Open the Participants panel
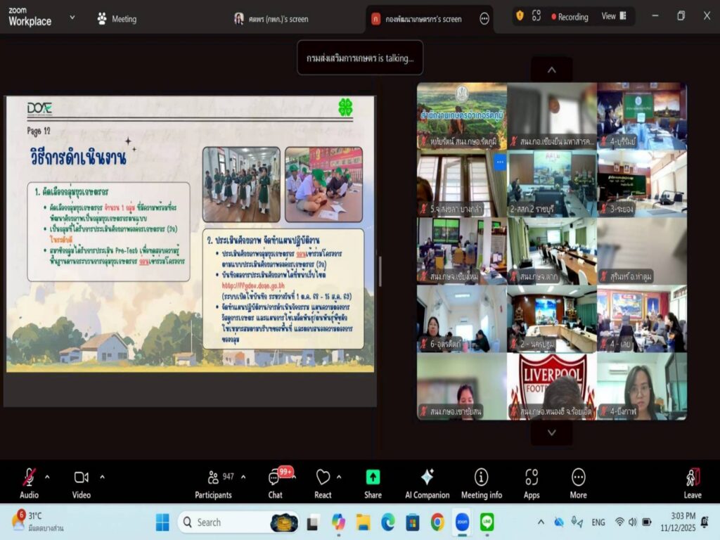Viewport: 720px width, 540px height. [214, 477]
